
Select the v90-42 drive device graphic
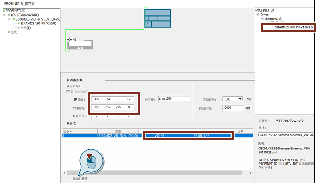coord(80,45)
